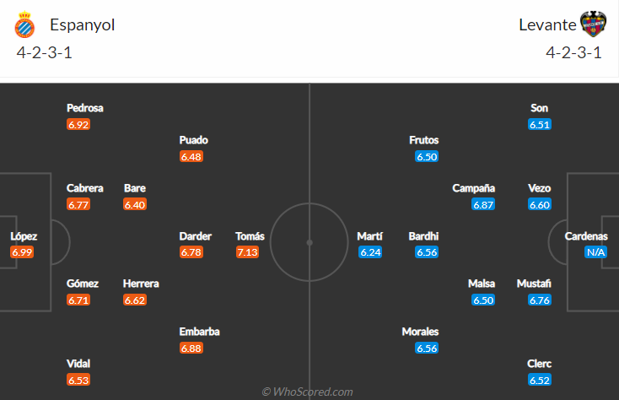This screenshot has height=400, width=619.
Task: Open the Levante team name link
Action: [546, 25]
